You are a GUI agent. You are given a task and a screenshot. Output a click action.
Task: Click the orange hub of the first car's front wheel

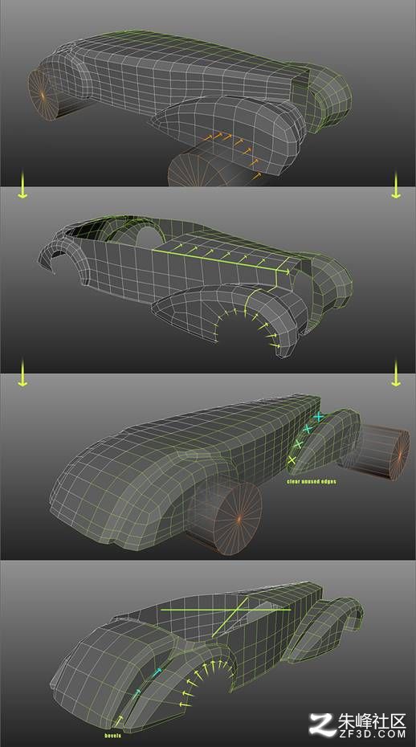tap(43, 95)
